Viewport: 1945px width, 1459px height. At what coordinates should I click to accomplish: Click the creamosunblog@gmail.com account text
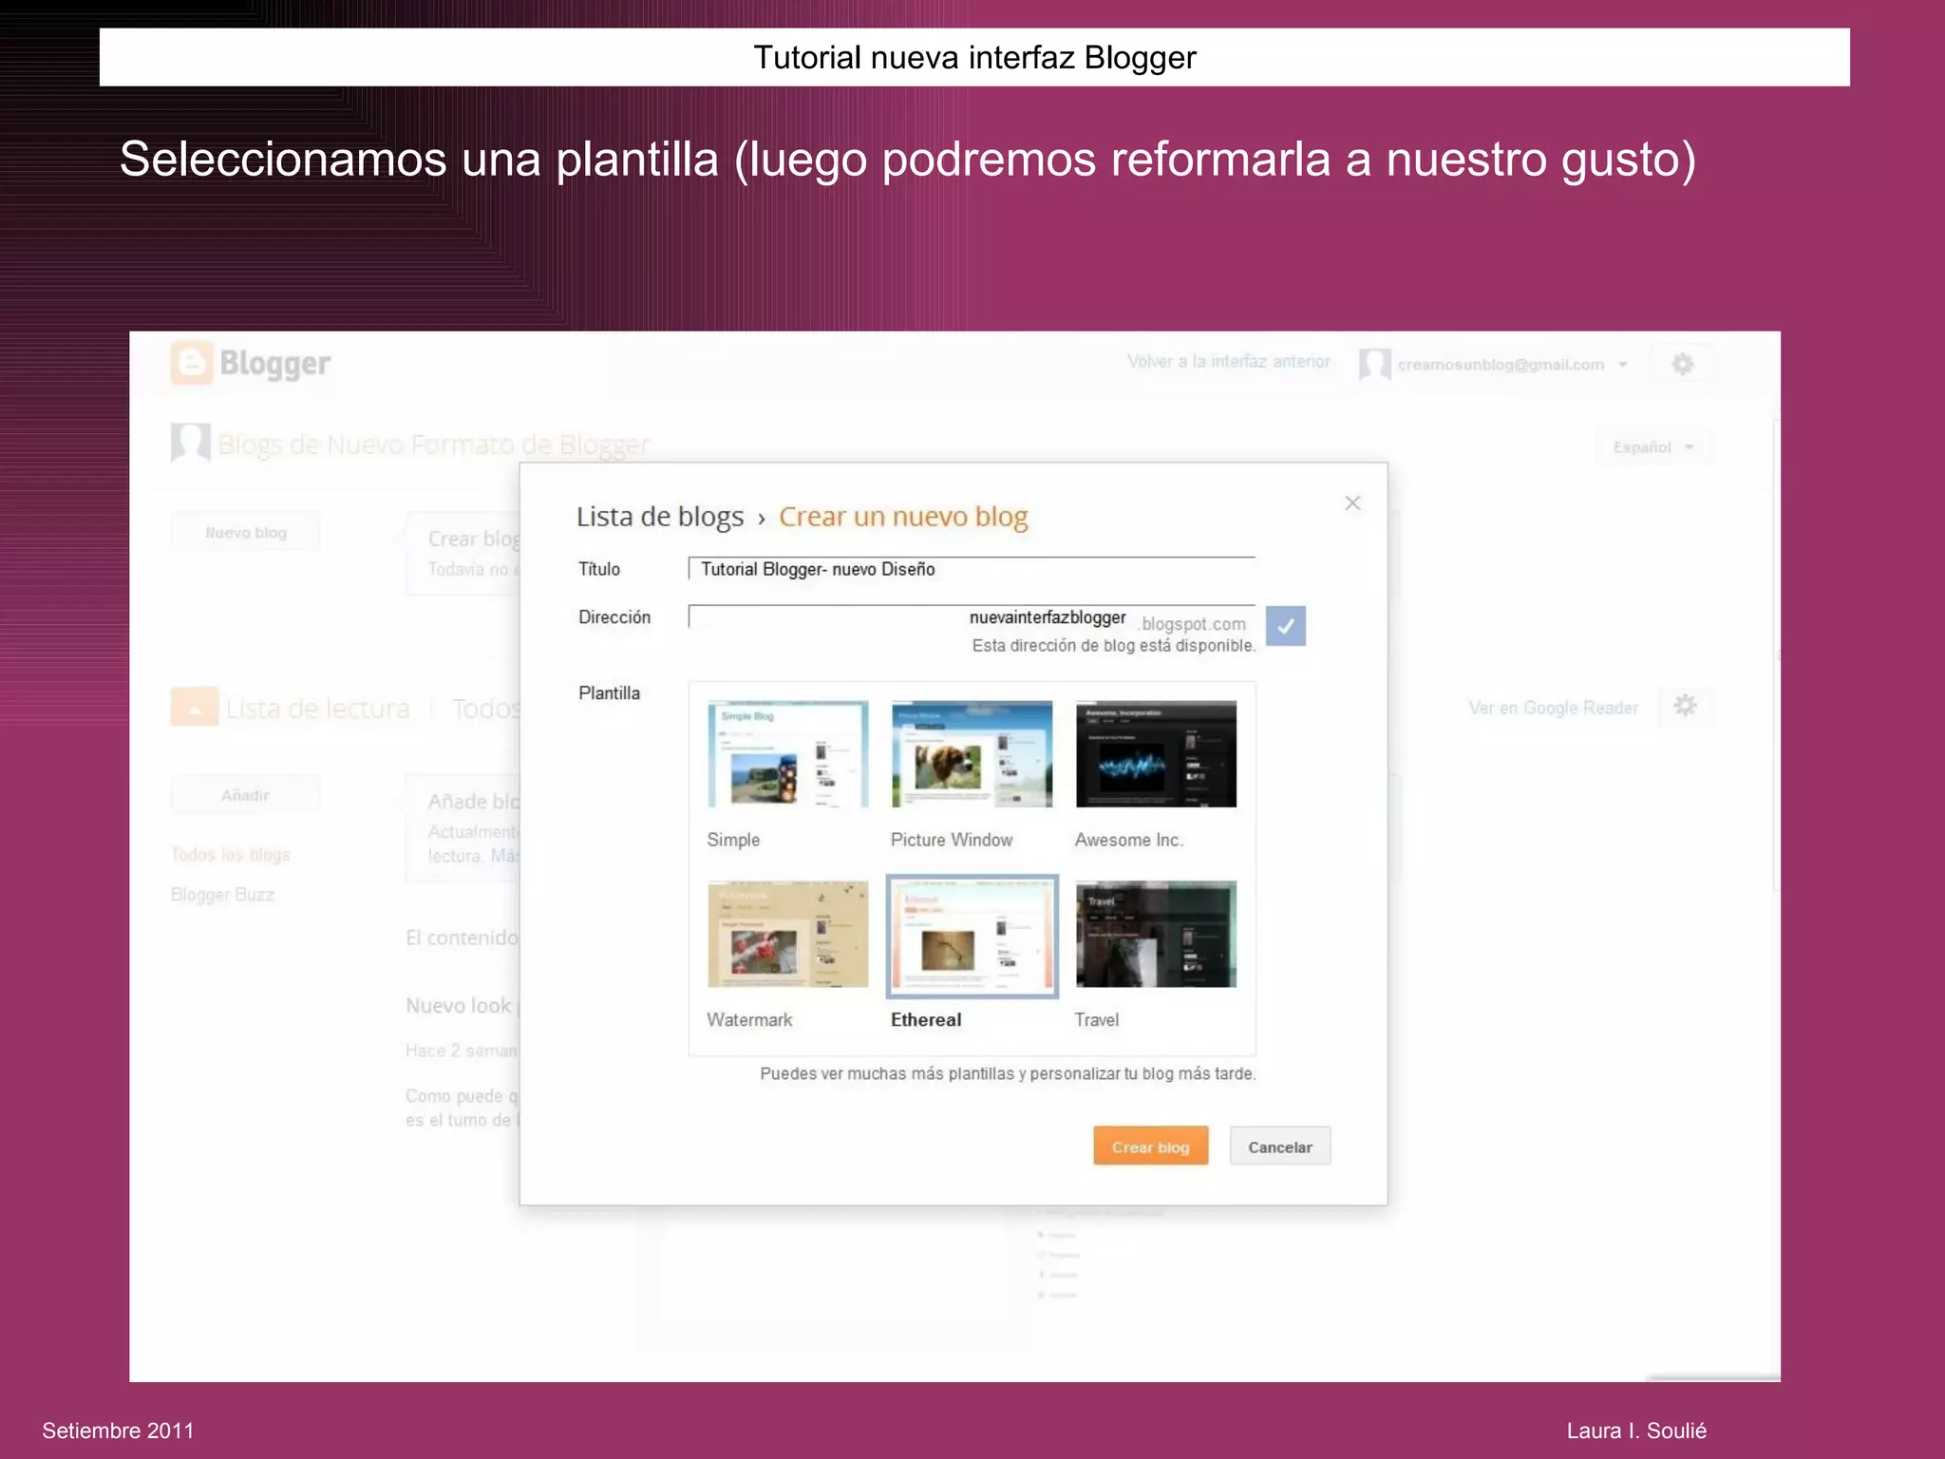(1501, 365)
